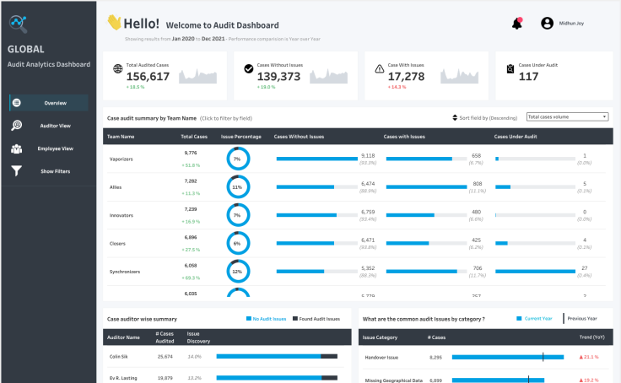Click the Employee View people icon

pos(17,148)
